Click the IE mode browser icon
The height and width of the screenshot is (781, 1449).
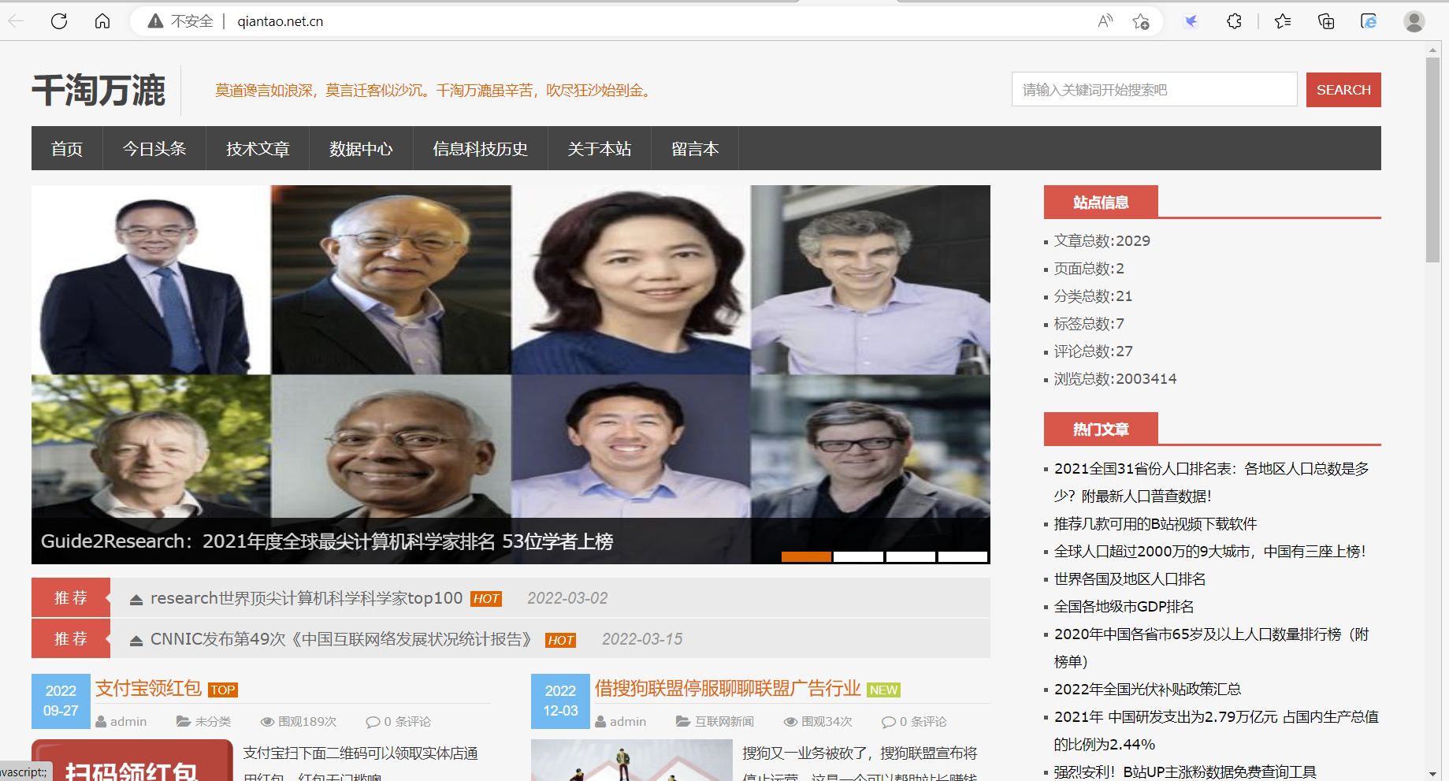(x=1369, y=21)
